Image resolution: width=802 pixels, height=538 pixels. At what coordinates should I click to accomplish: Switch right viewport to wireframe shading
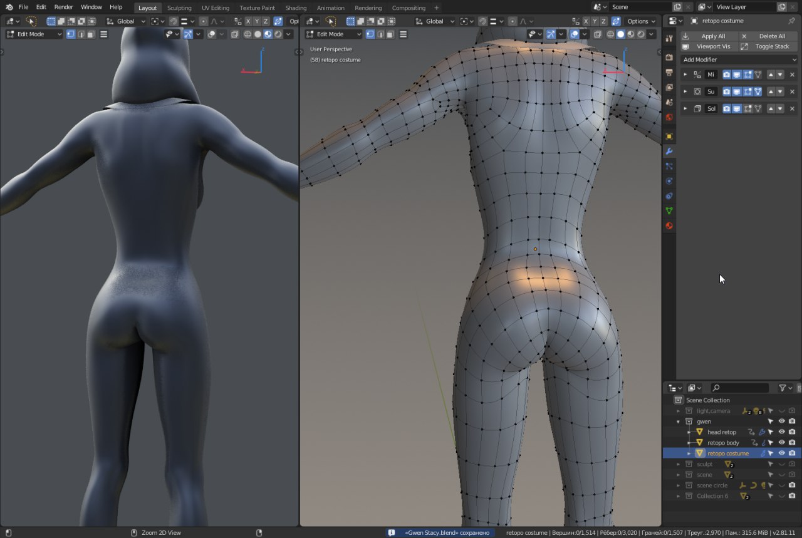tap(611, 34)
